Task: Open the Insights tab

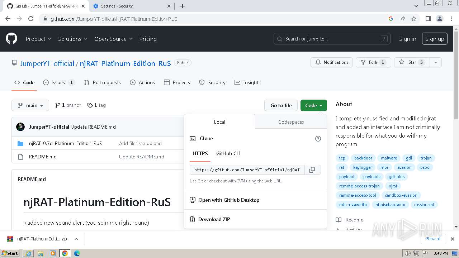Action: (247, 82)
